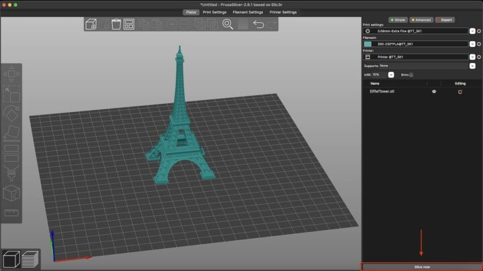Click the Arrange objects toolbar icon
Screen dimensions: 483x271
point(129,24)
